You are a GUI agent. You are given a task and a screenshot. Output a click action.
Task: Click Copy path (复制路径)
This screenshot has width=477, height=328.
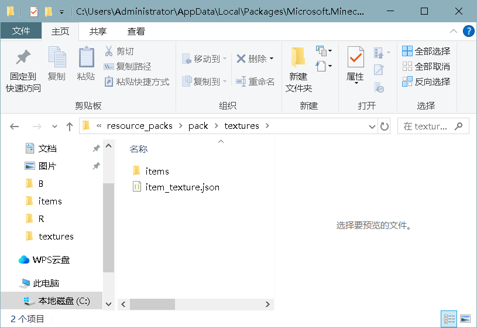click(x=128, y=66)
